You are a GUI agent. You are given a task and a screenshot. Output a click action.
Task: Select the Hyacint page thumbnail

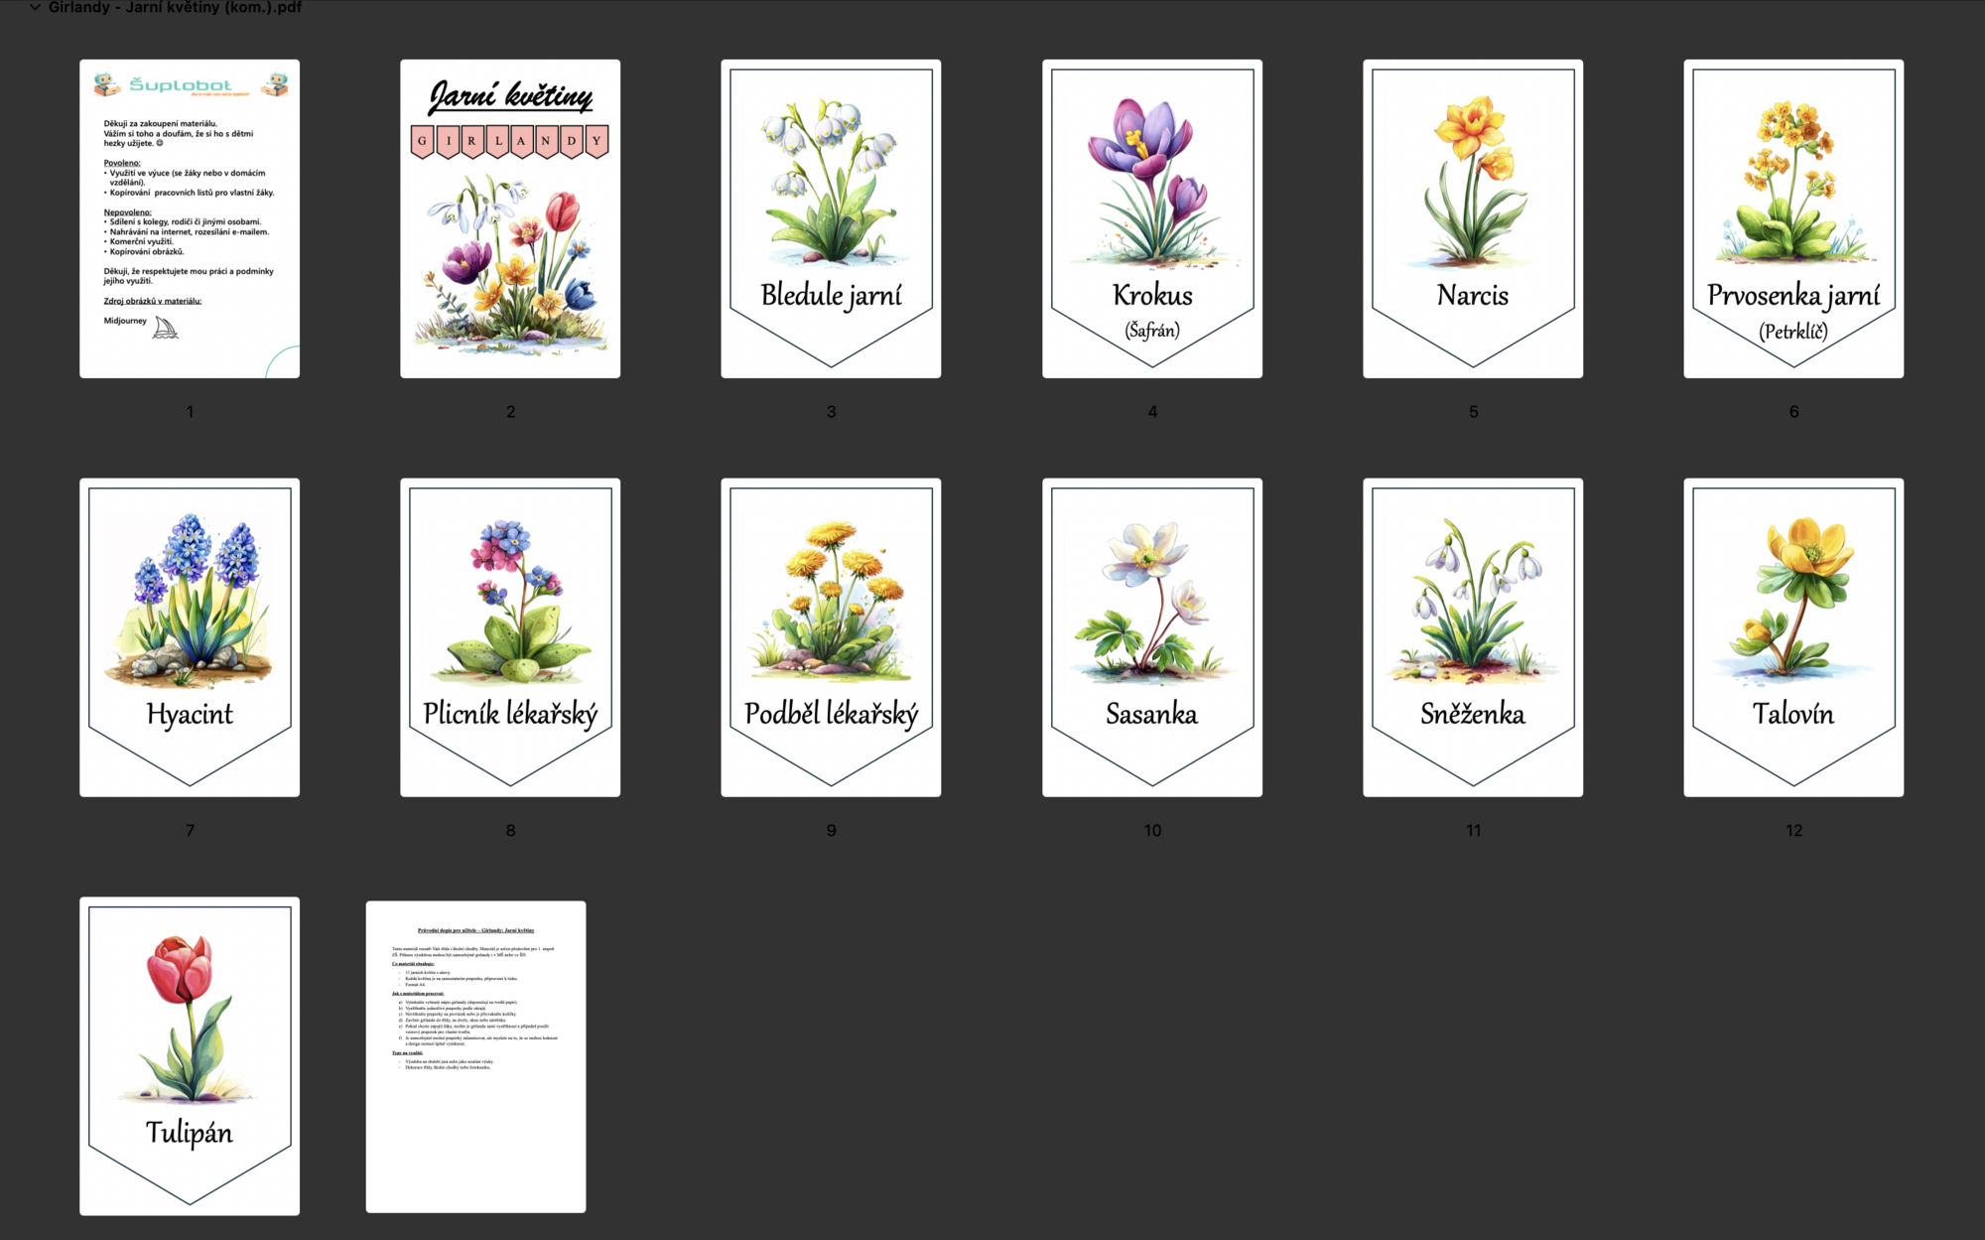190,637
